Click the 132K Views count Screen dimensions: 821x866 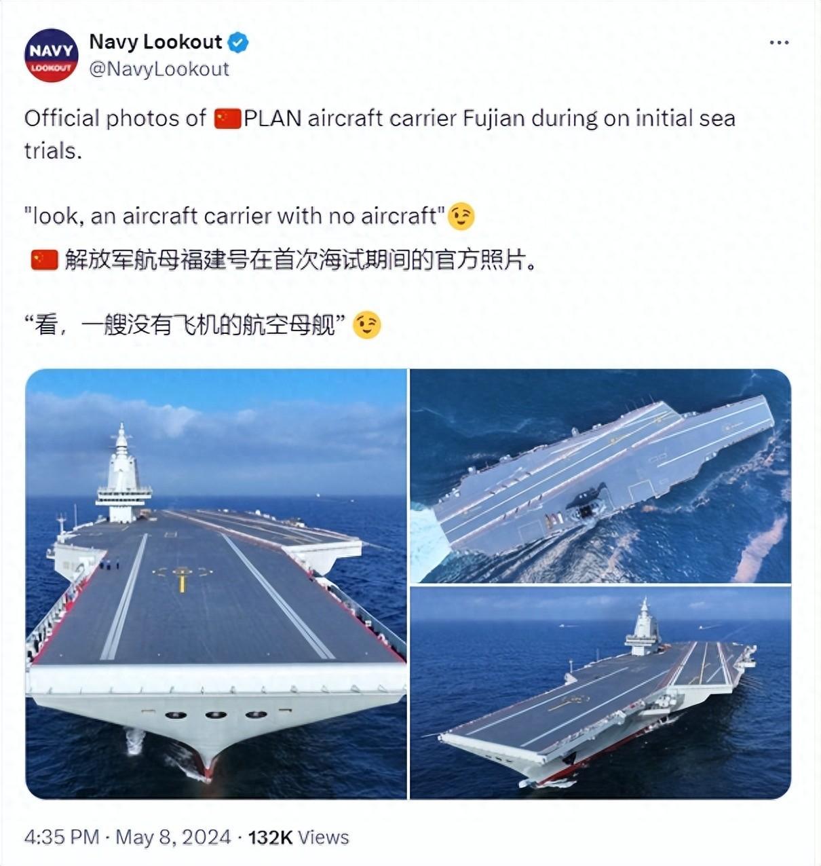[299, 837]
